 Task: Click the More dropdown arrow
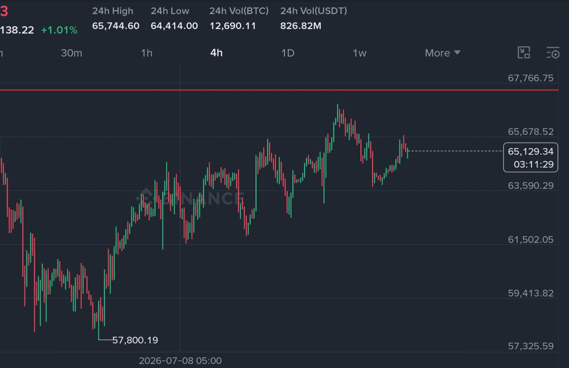[458, 53]
